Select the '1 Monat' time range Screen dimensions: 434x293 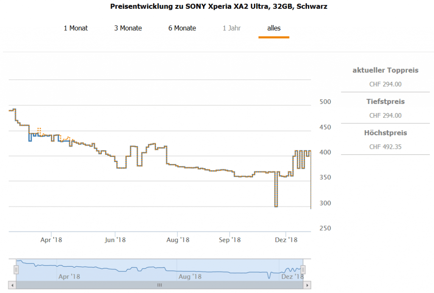[76, 28]
